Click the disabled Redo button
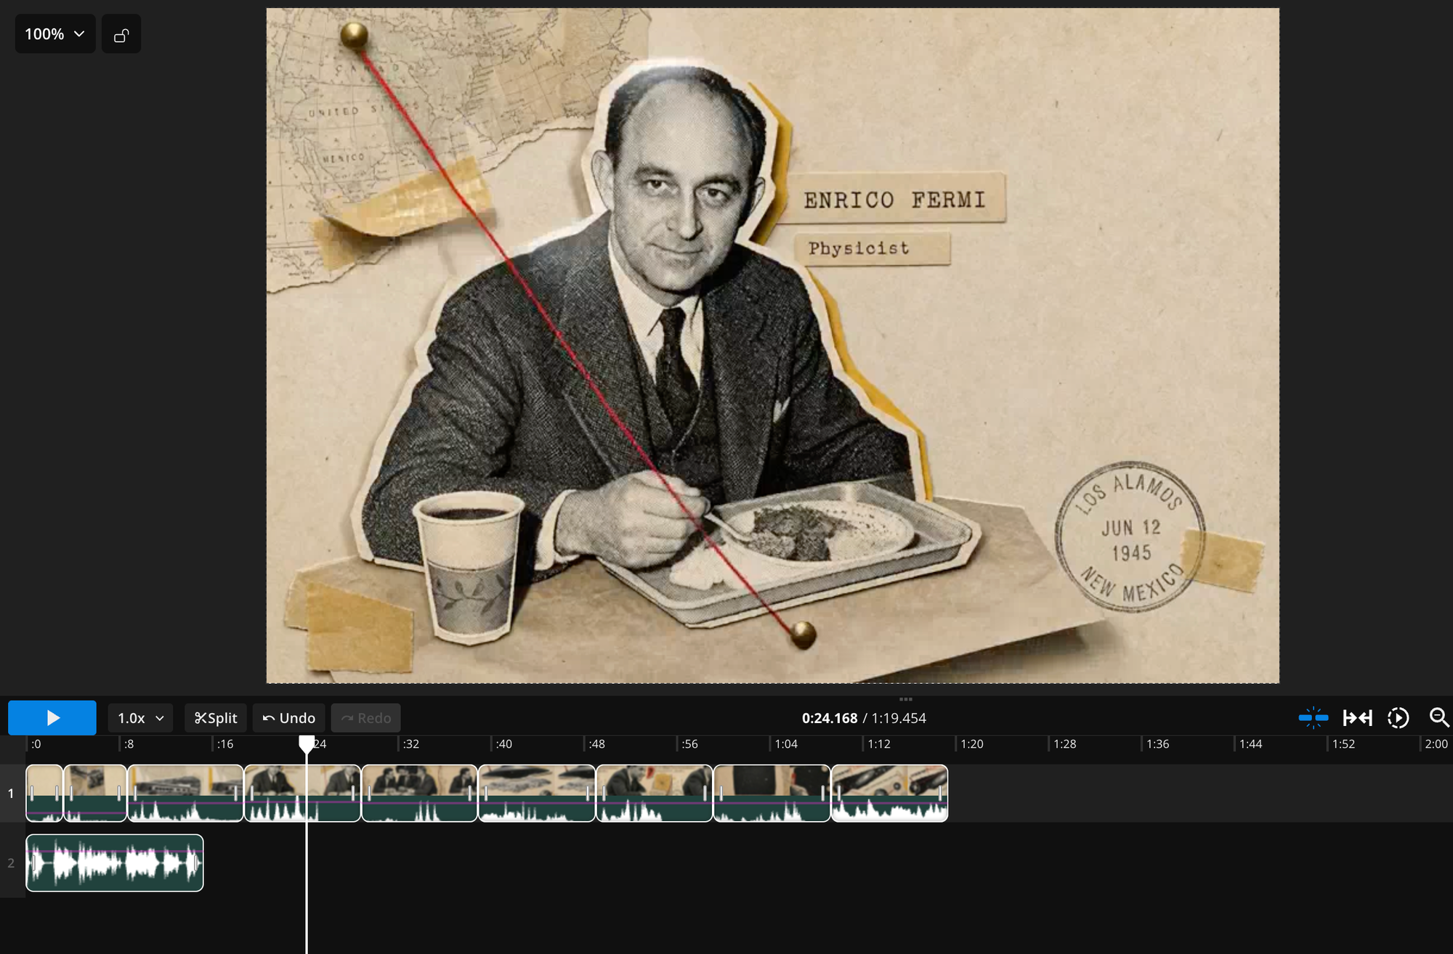Viewport: 1453px width, 954px height. (366, 718)
